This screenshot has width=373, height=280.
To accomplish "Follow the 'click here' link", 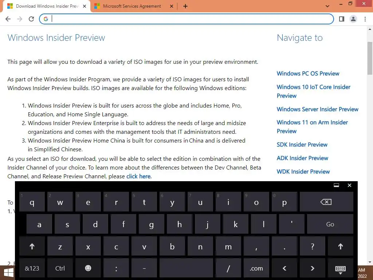I will pyautogui.click(x=138, y=176).
